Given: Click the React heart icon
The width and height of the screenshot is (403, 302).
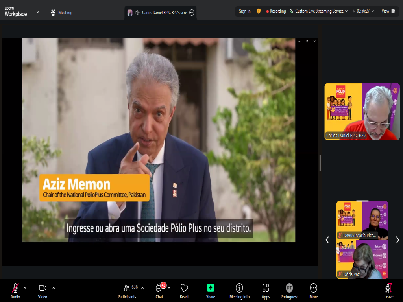Looking at the screenshot, I should [x=184, y=290].
